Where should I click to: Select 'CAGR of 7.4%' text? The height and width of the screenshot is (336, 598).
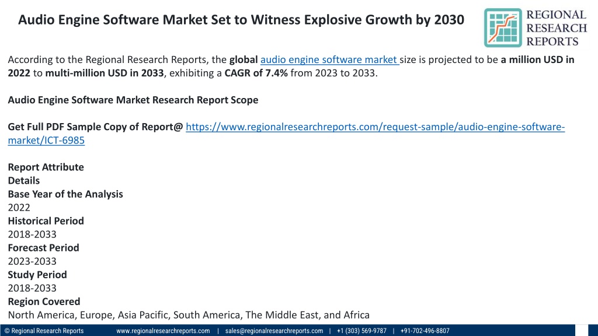click(256, 73)
